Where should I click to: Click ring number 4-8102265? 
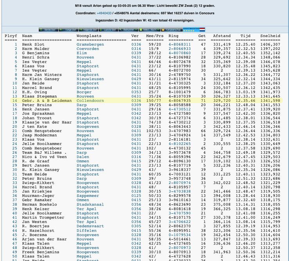click(180, 144)
